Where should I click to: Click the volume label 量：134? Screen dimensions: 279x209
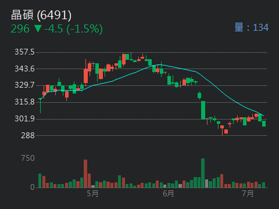[252, 27]
